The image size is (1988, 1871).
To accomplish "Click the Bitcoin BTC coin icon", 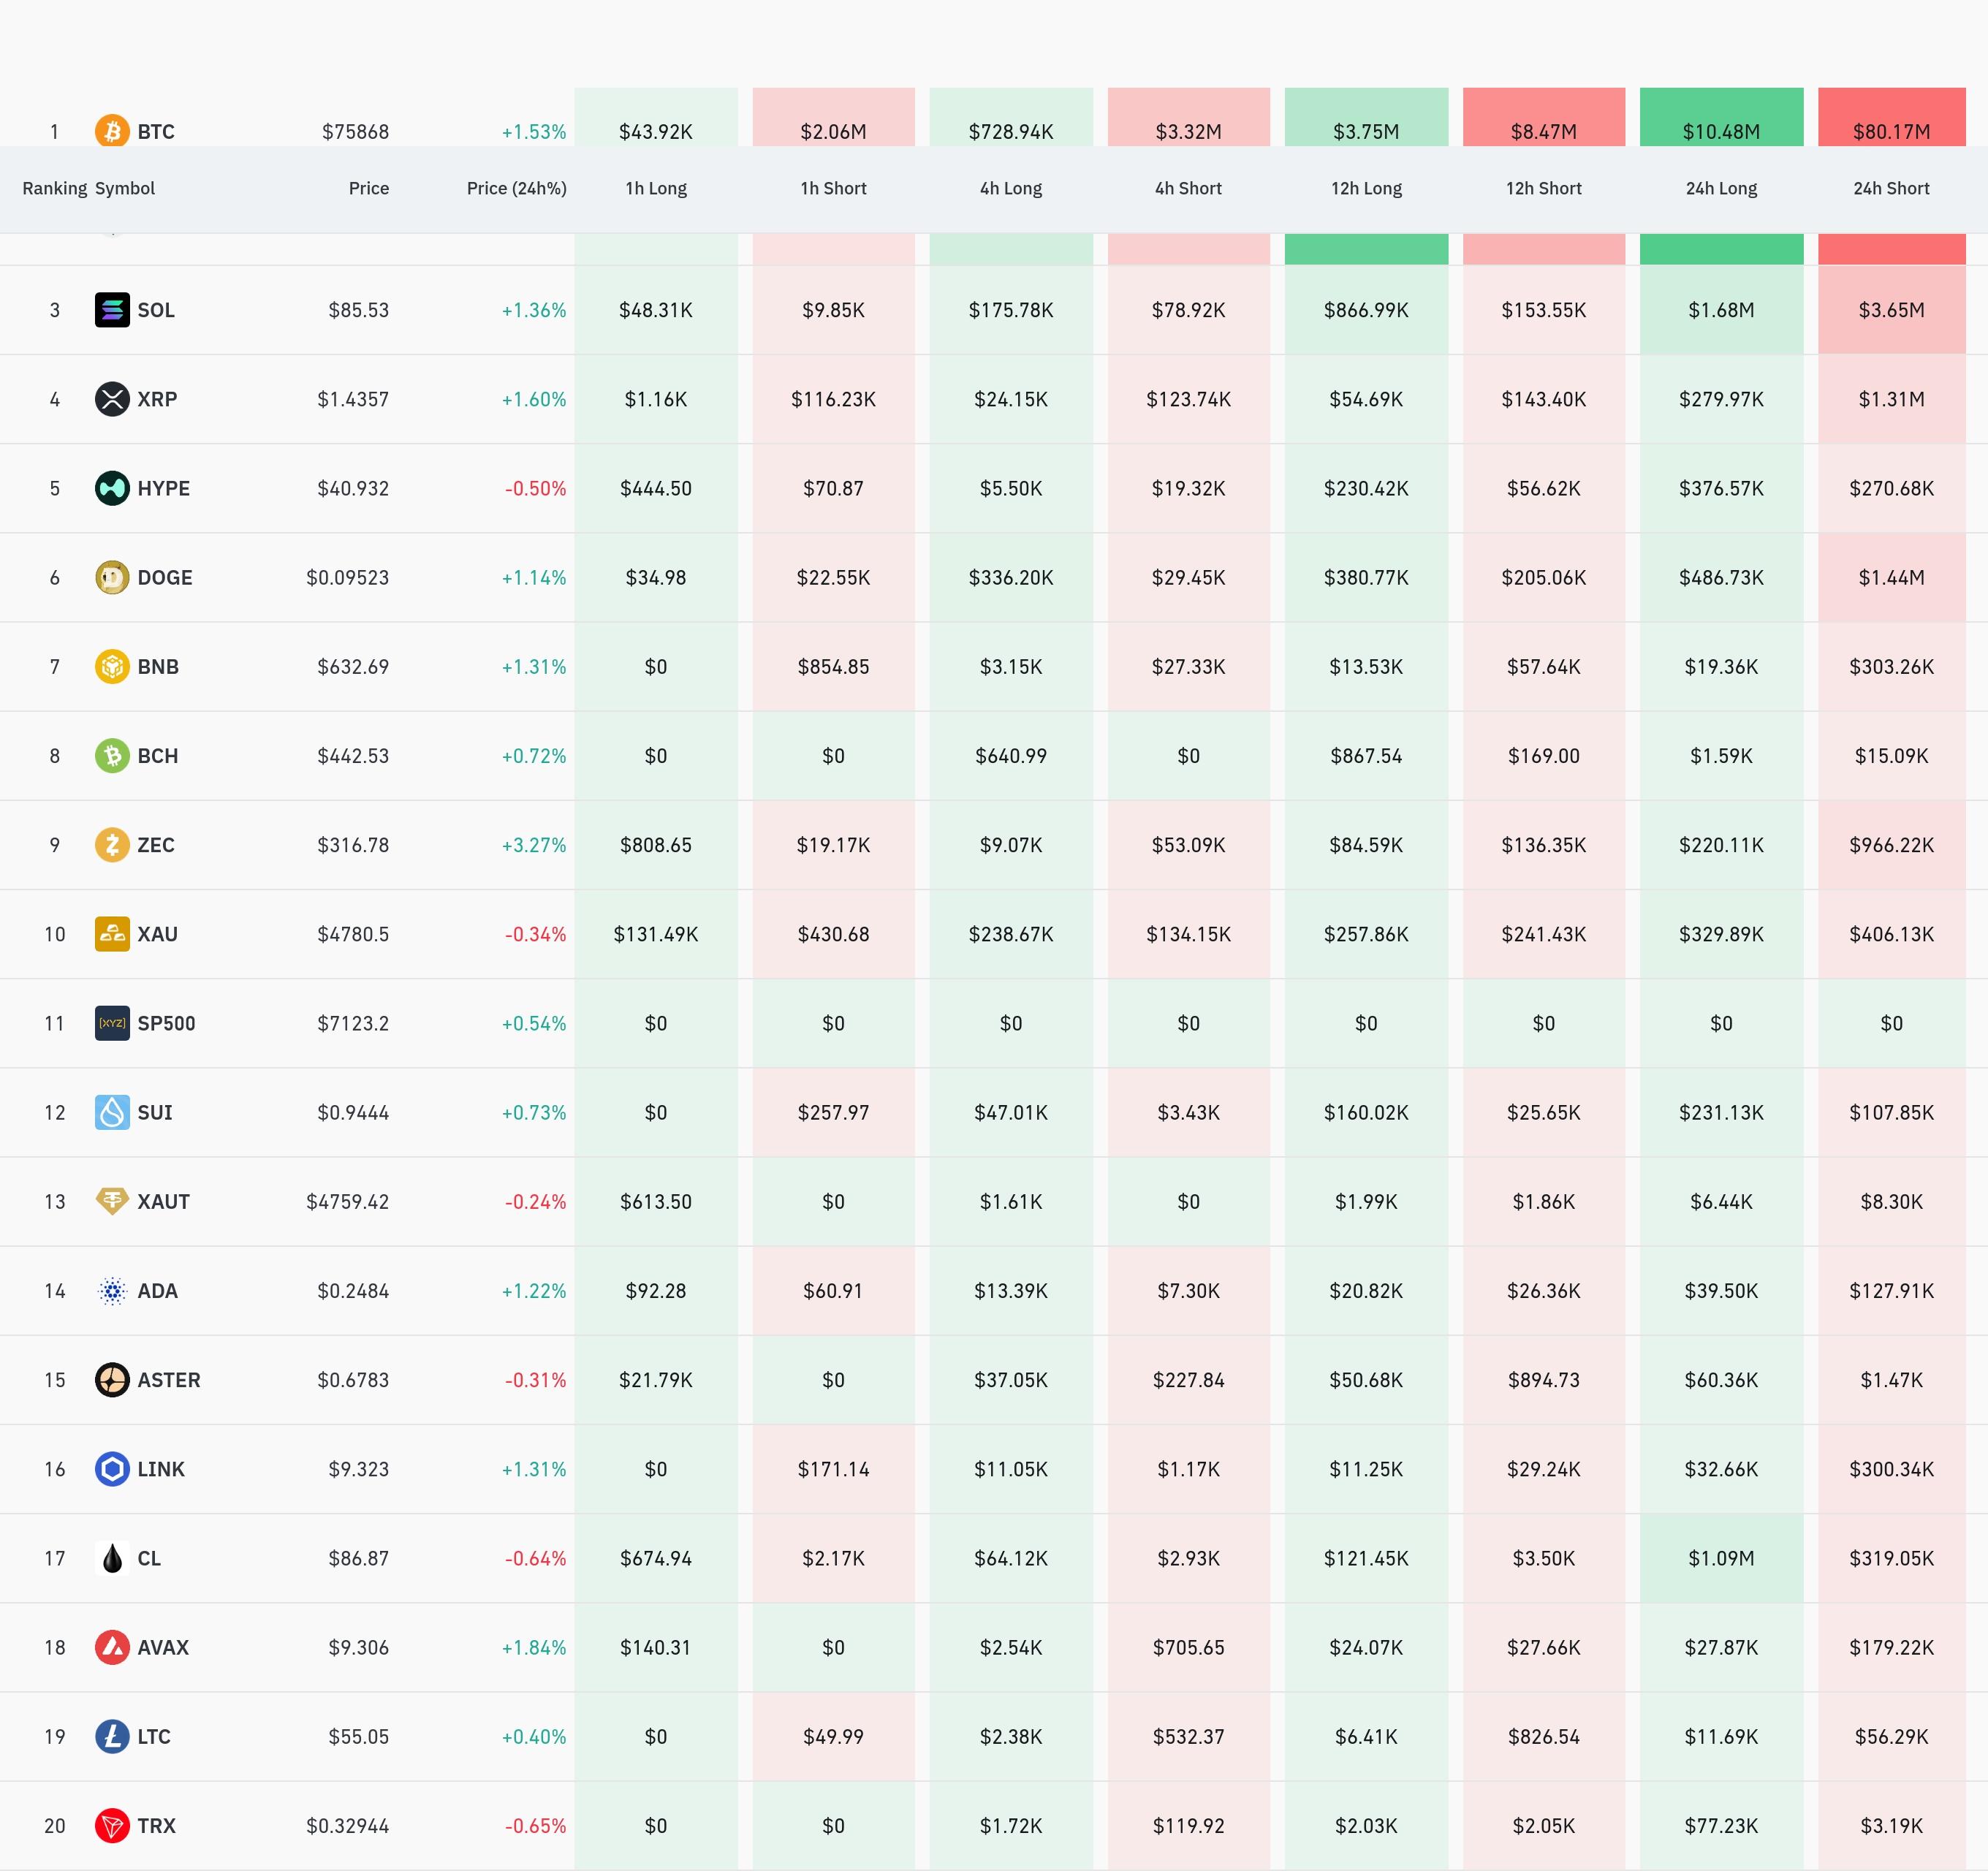I will [112, 131].
